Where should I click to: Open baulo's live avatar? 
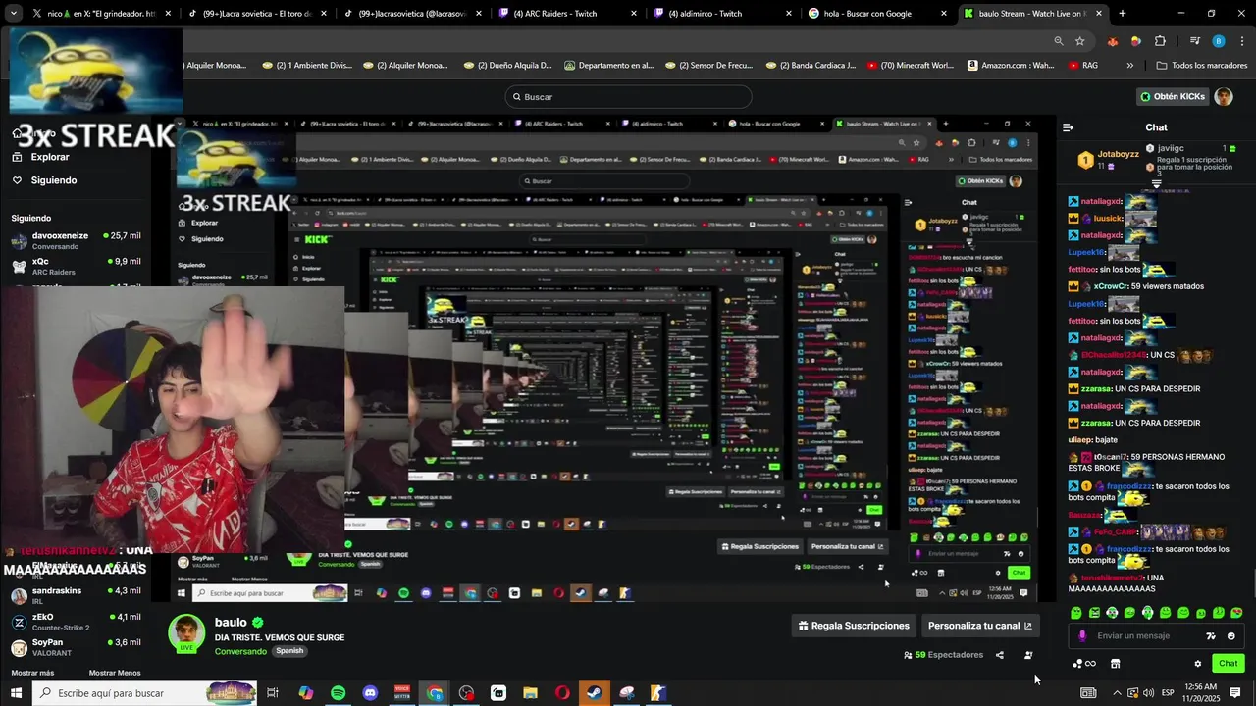[186, 633]
